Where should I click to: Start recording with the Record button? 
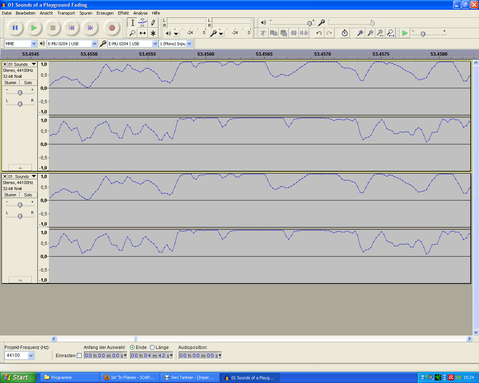pos(112,28)
